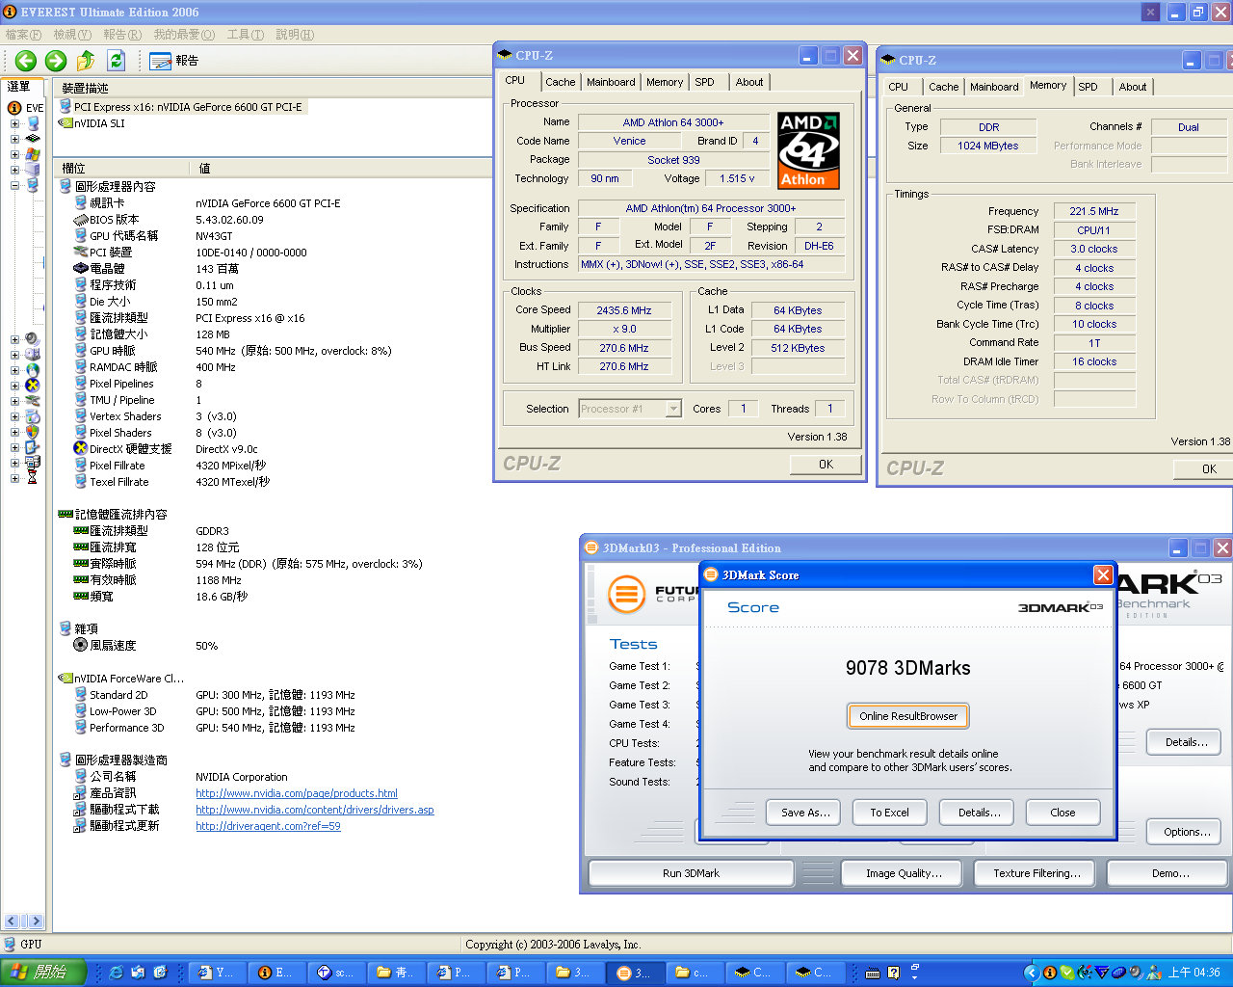Click the green Back arrow in EVEREST toolbar

coord(26,61)
